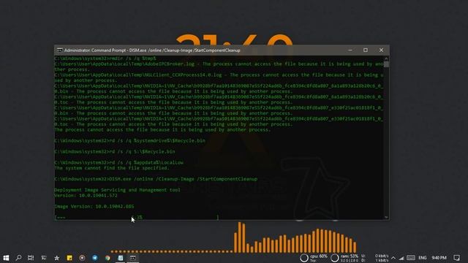Screen dimensions: 468x263
Task: Open the network signal tray icon
Action: 401,258
